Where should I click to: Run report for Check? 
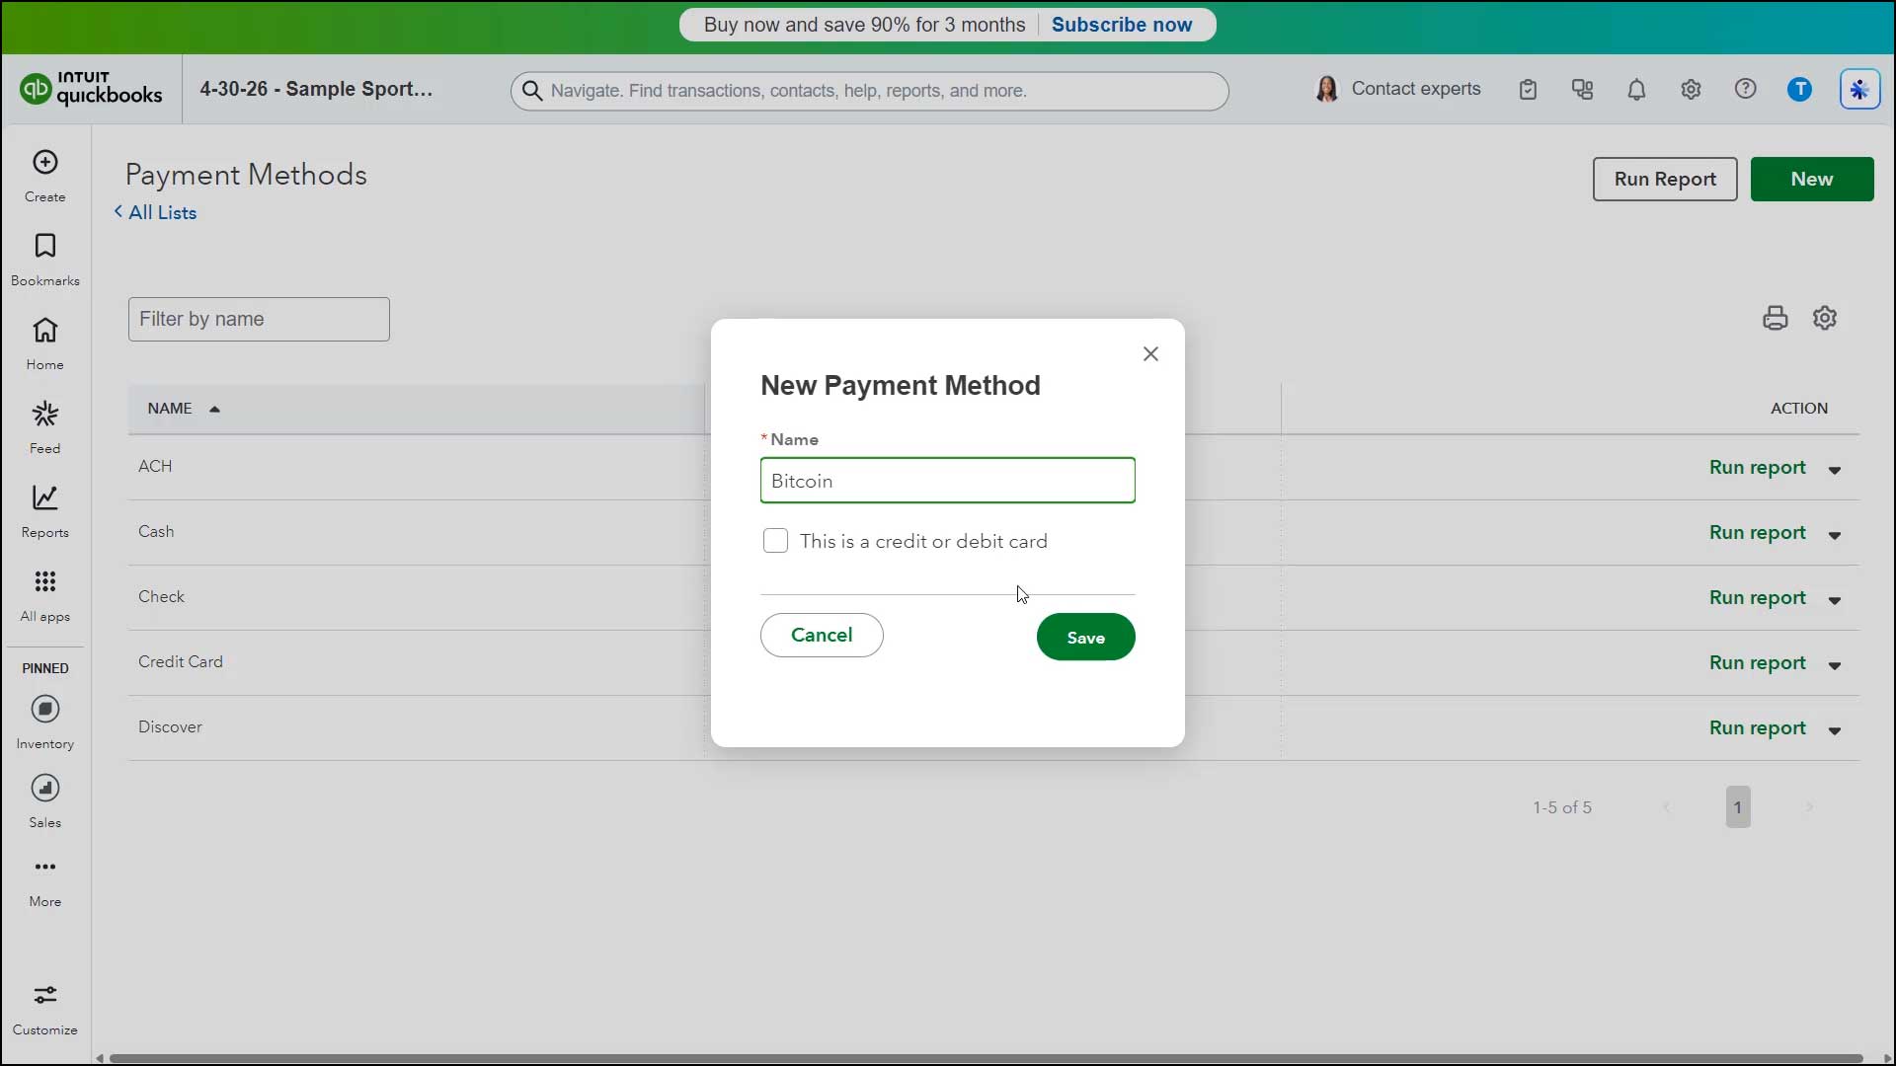(1757, 597)
